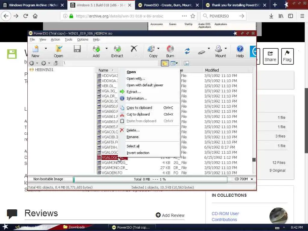Open the Action menu
Screen dimensions: 308x231
(x=55, y=39)
